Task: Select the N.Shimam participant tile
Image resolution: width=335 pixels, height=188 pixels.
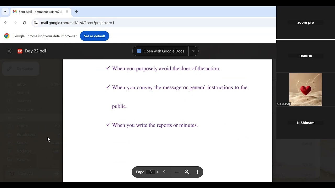Action: pos(306,123)
